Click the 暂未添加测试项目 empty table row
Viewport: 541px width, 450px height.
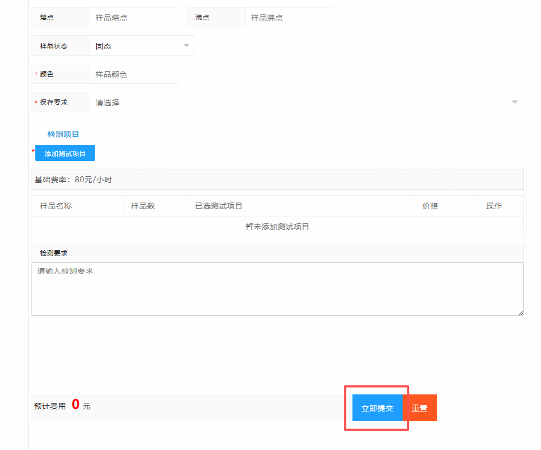pos(277,227)
